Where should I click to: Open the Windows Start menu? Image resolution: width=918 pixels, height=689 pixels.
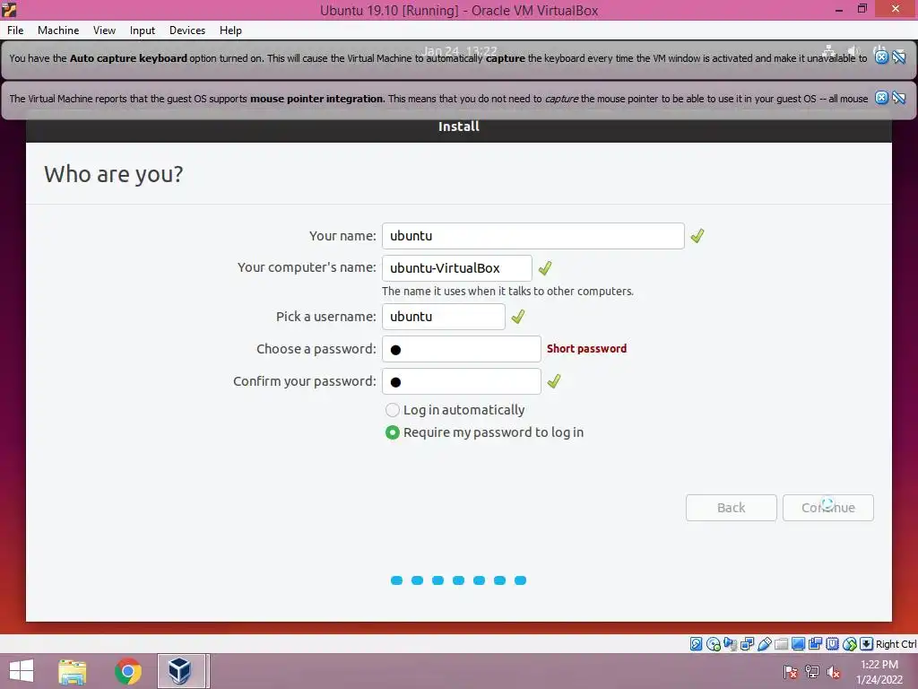[22, 671]
